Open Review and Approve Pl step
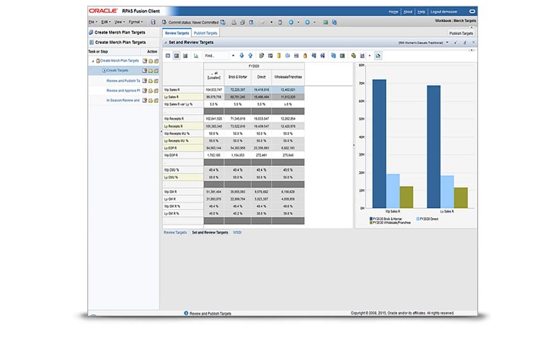The width and height of the screenshot is (558, 338). [123, 91]
